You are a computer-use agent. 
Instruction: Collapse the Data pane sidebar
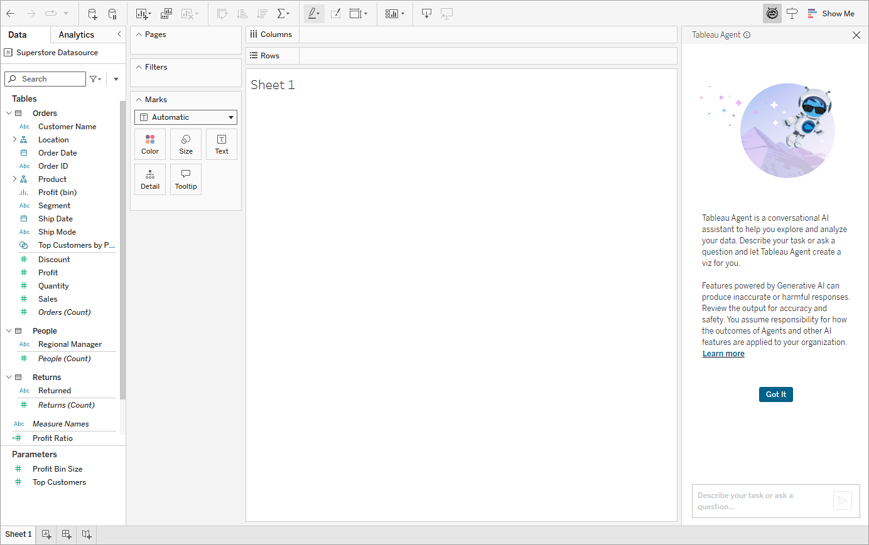119,34
